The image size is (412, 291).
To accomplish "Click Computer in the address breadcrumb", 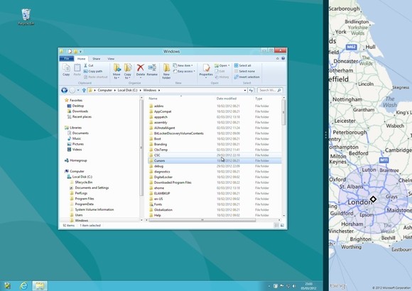I will click(105, 90).
